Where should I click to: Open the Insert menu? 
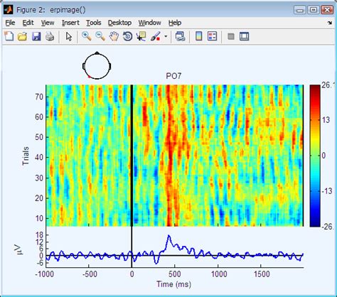[x=70, y=23]
